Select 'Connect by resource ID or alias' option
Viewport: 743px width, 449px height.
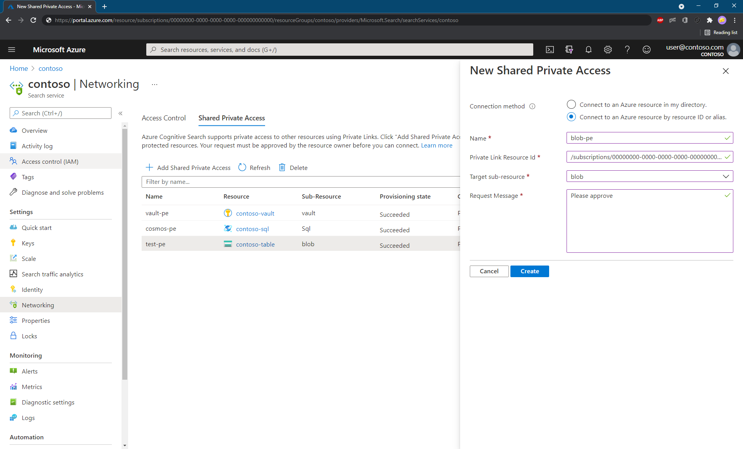(571, 117)
